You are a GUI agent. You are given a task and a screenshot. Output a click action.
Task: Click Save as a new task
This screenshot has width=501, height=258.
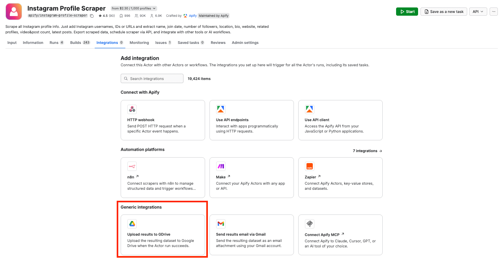click(444, 11)
